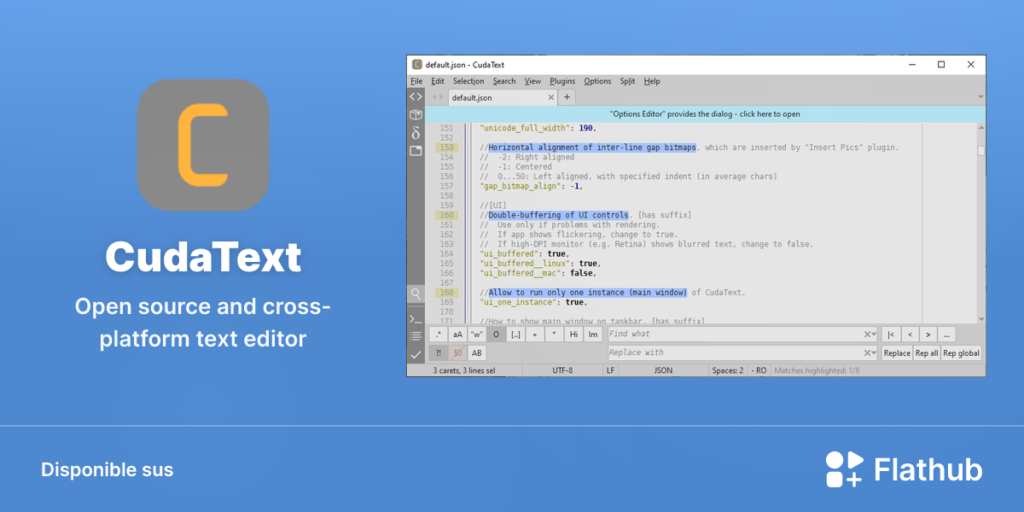Toggle in-selection [..] search option
Image resolution: width=1024 pixels, height=512 pixels.
click(x=515, y=335)
